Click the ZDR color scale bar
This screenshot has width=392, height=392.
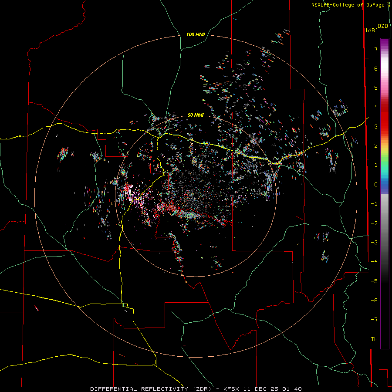coord(385,193)
